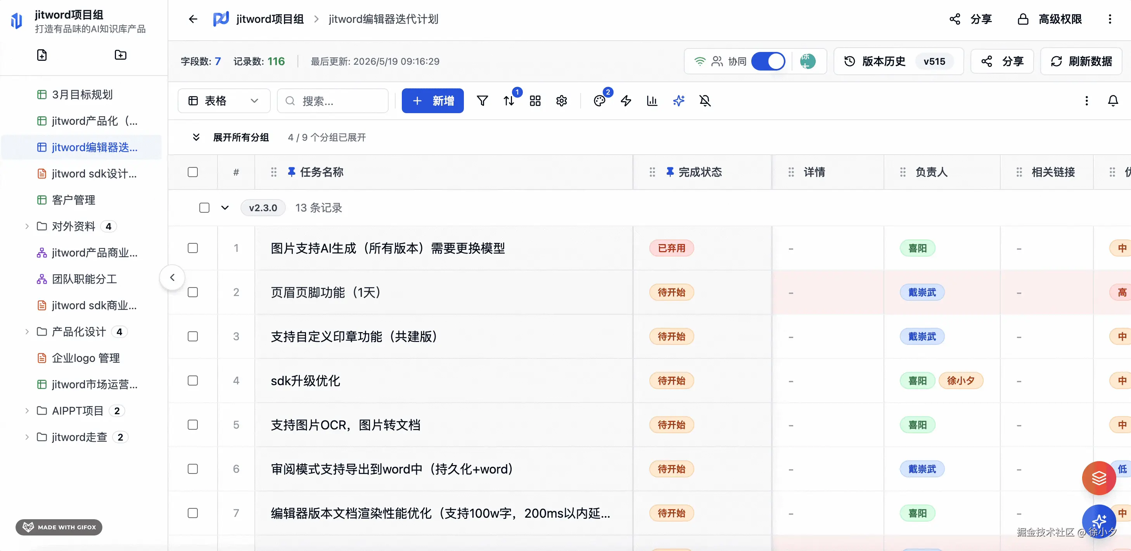Go back with the left arrow icon
Image resolution: width=1131 pixels, height=551 pixels.
[193, 19]
